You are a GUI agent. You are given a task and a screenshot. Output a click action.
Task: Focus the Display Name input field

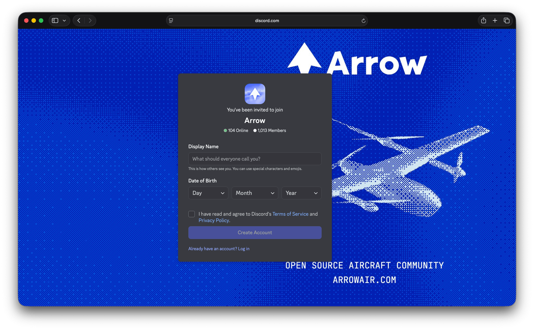(x=255, y=159)
